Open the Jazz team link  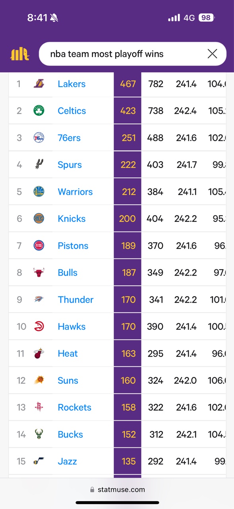(67, 461)
